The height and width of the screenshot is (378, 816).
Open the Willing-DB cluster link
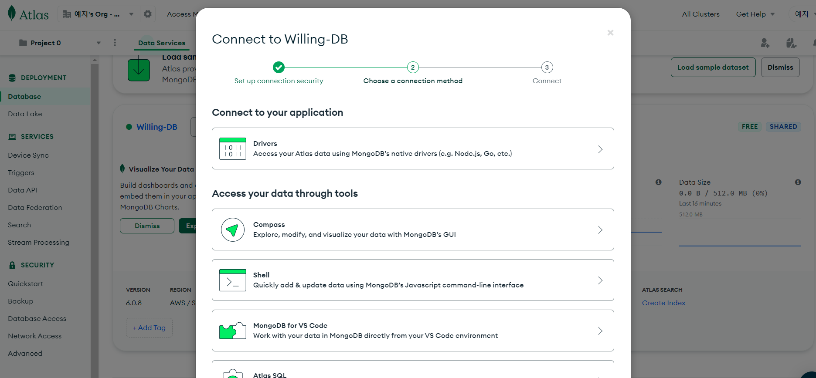tap(157, 127)
